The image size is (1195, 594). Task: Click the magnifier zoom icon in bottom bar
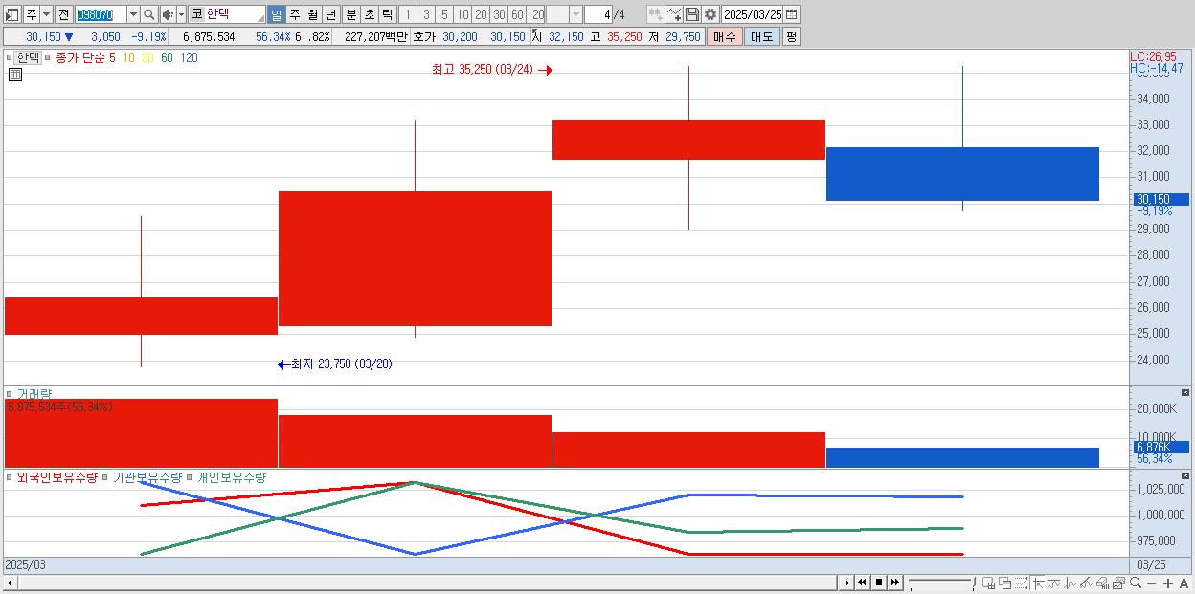(1136, 583)
